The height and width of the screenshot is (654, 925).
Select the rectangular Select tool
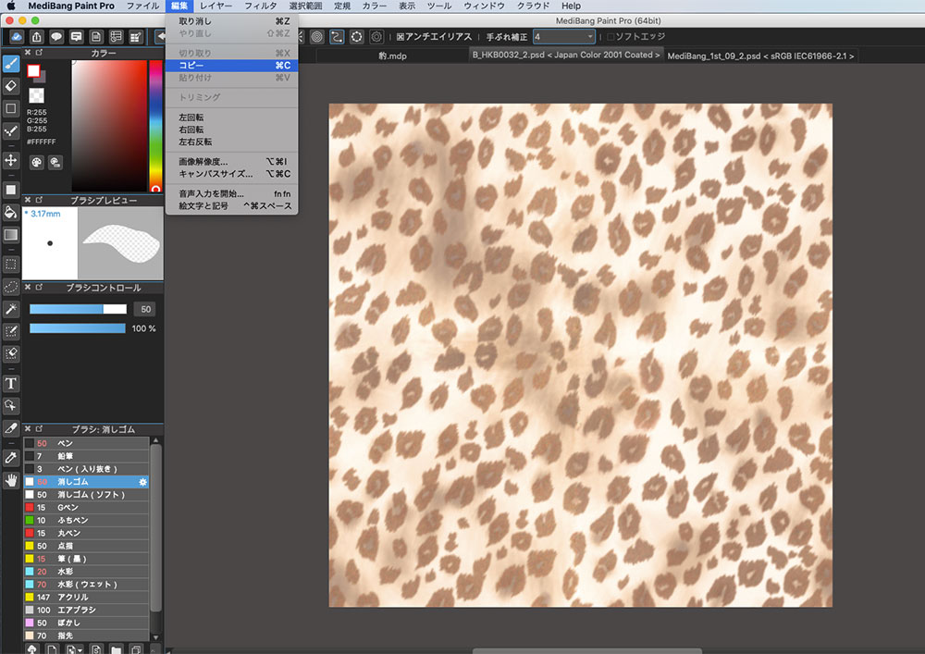pyautogui.click(x=11, y=264)
